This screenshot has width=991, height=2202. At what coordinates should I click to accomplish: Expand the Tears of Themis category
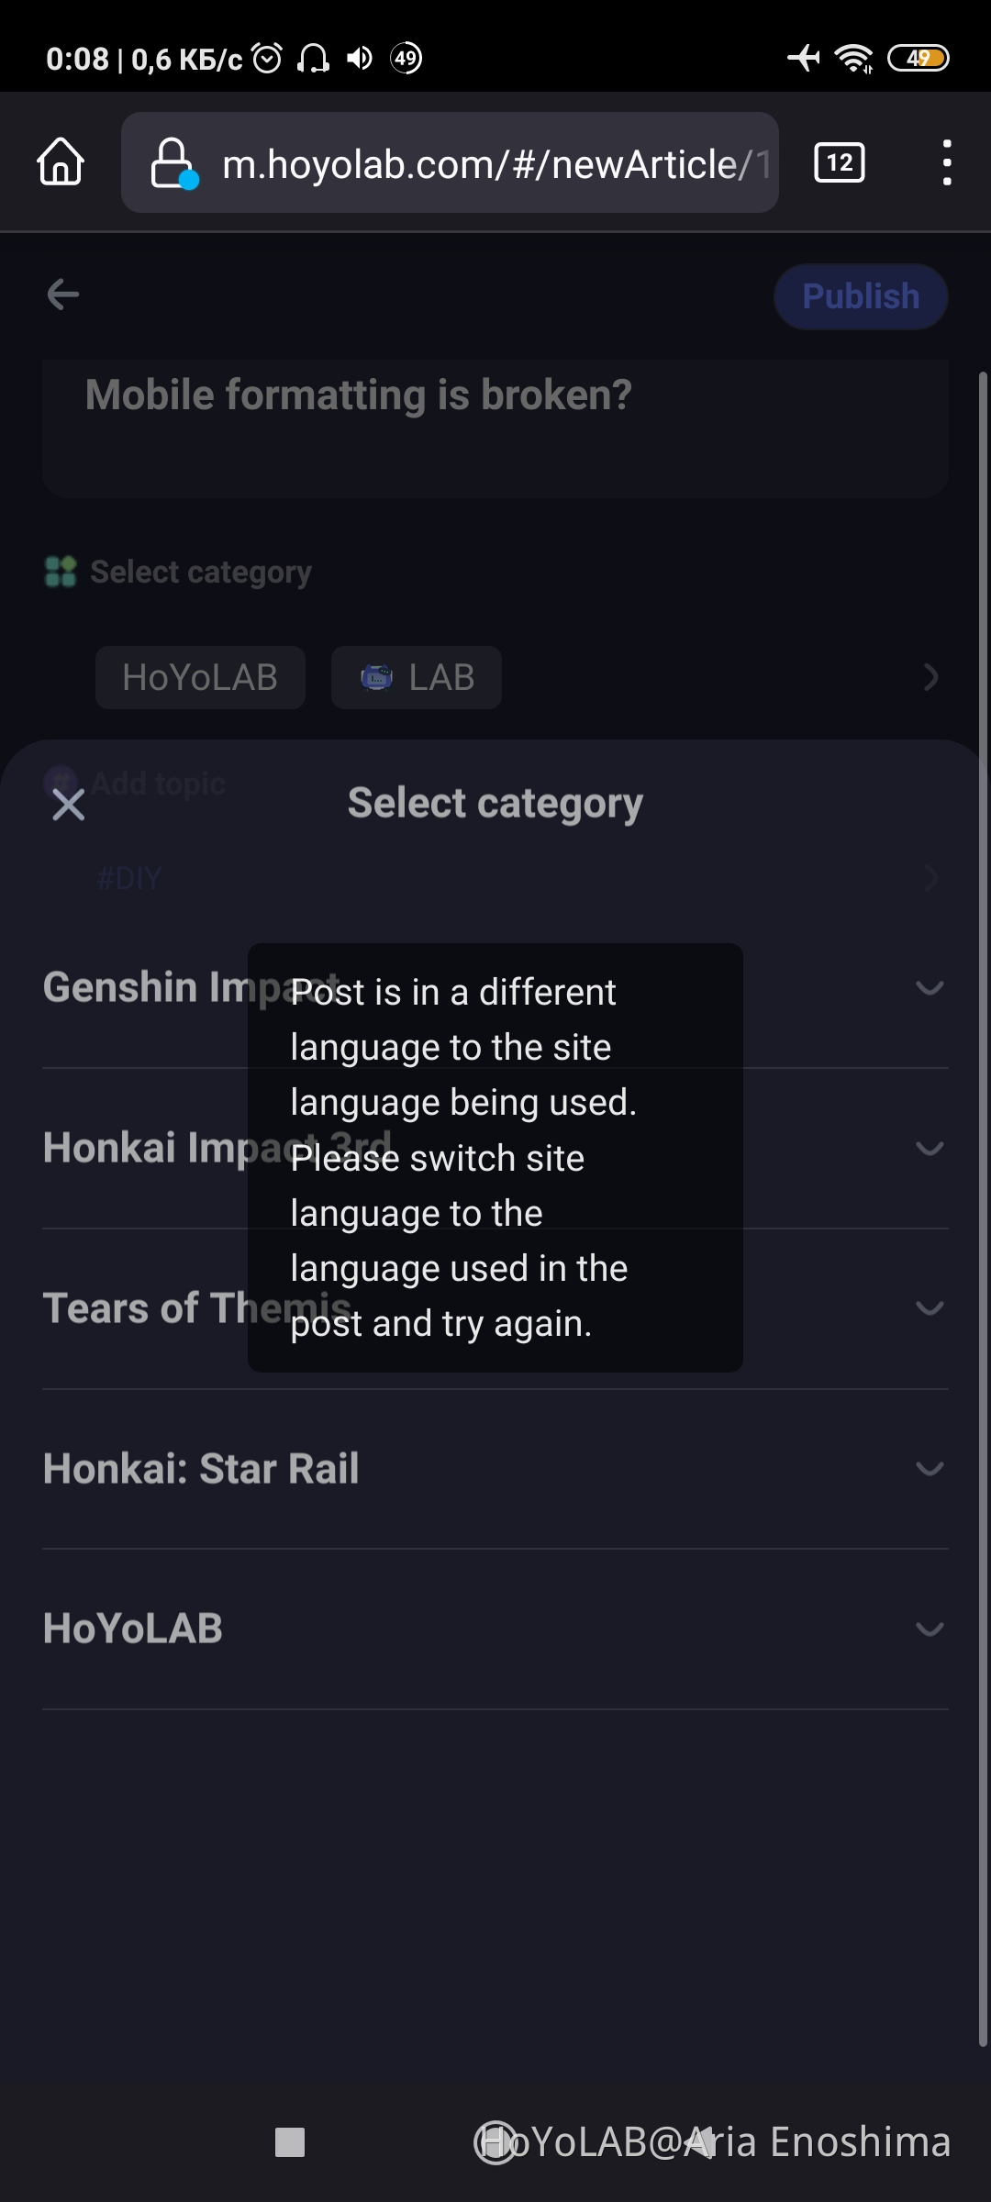pyautogui.click(x=929, y=1308)
